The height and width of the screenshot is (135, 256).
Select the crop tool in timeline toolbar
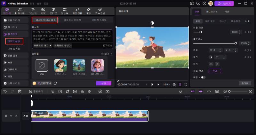pos(68,91)
